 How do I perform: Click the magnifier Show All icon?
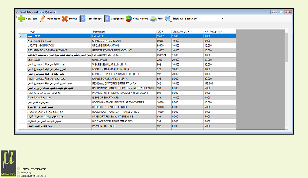[x=168, y=19]
